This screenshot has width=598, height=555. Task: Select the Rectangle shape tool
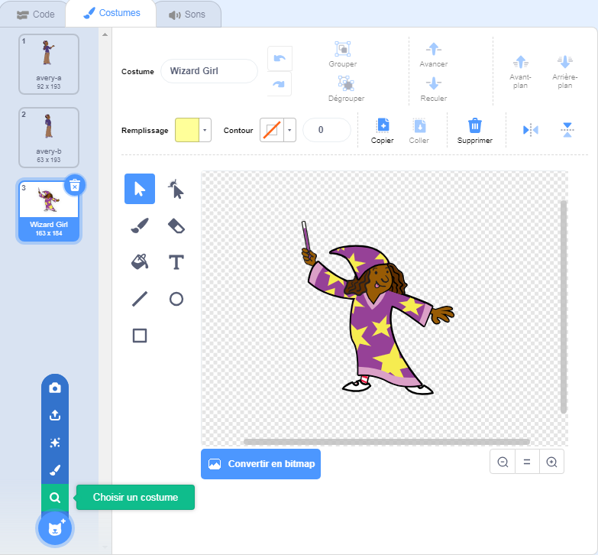pos(140,336)
